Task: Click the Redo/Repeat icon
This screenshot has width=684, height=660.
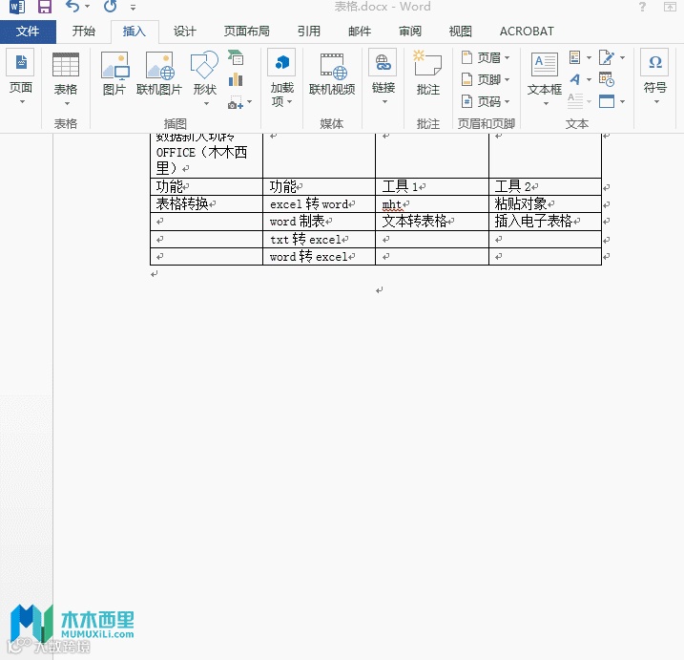Action: (111, 7)
